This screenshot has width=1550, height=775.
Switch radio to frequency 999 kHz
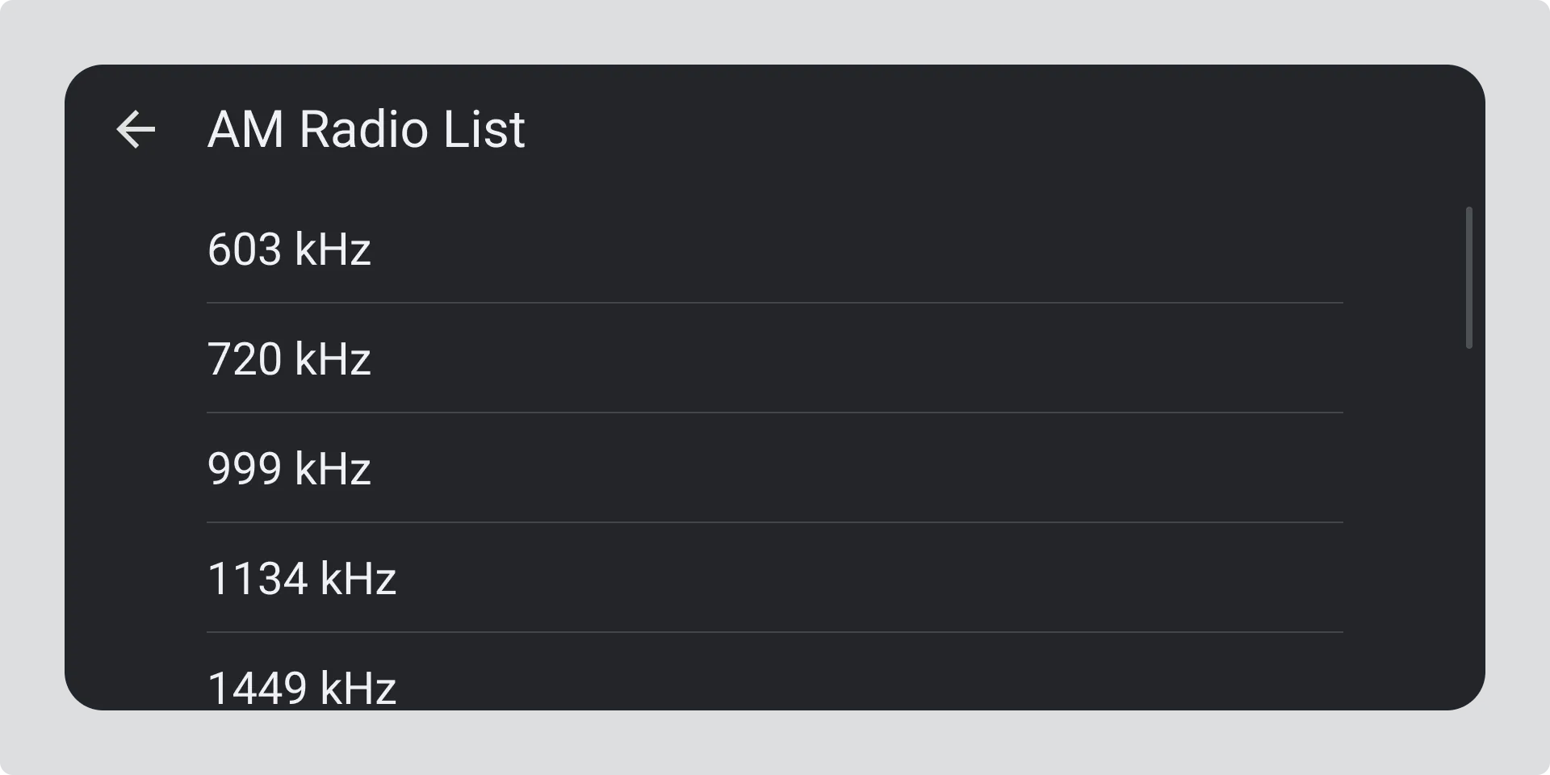[x=289, y=468]
